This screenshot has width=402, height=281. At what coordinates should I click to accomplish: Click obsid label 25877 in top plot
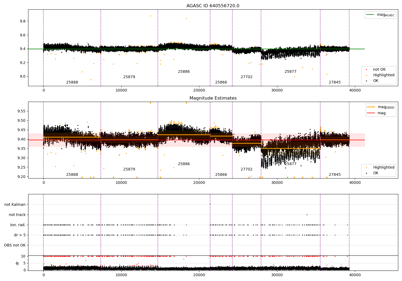click(x=291, y=72)
